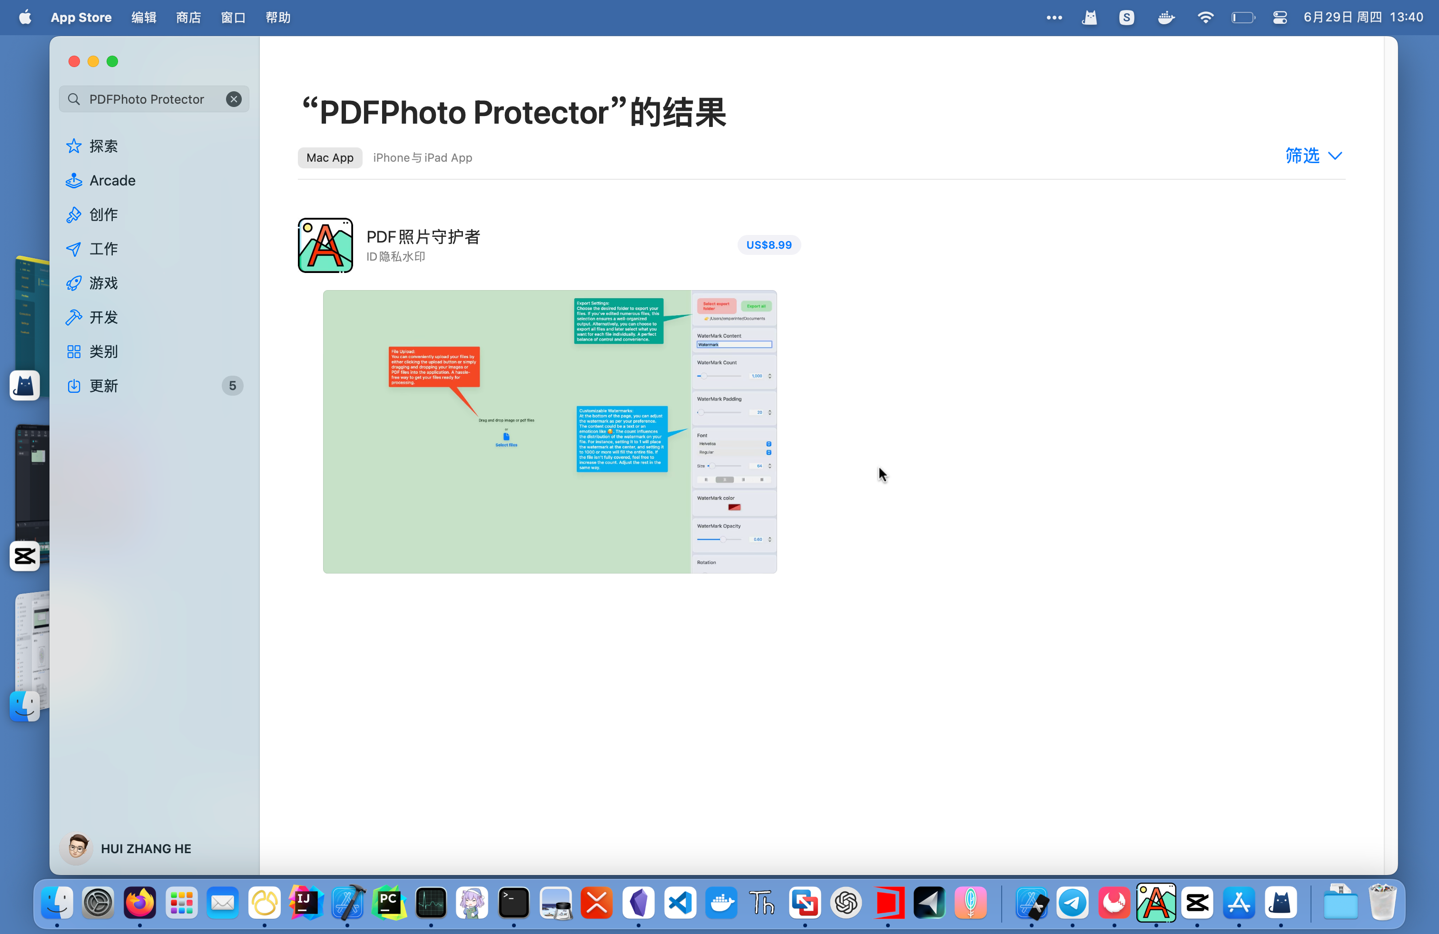
Task: Open System Settings from the Dock
Action: pos(98,903)
